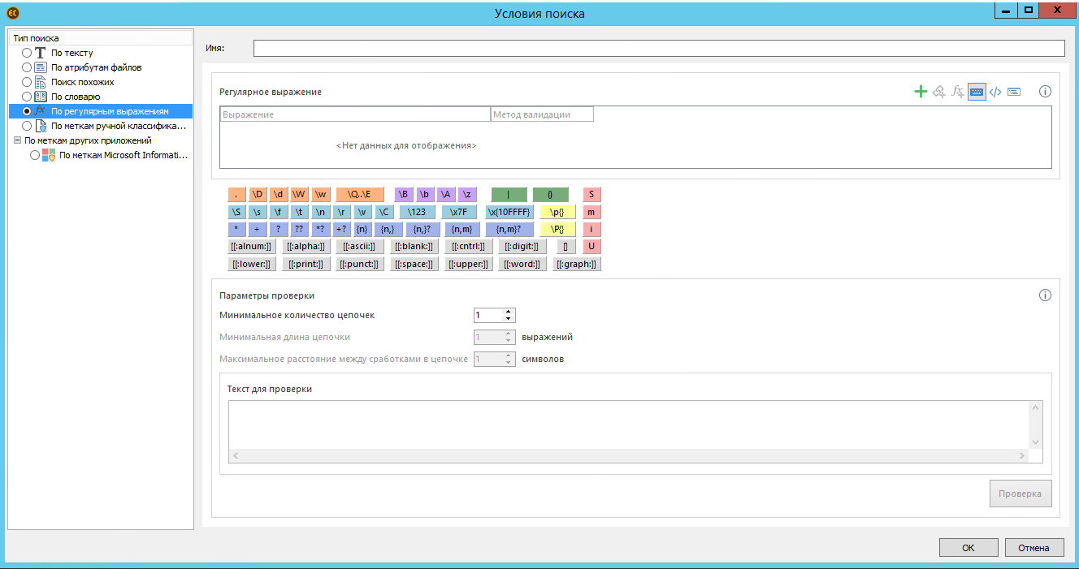Insert the '\A' anchor token
This screenshot has width=1079, height=569.
446,195
